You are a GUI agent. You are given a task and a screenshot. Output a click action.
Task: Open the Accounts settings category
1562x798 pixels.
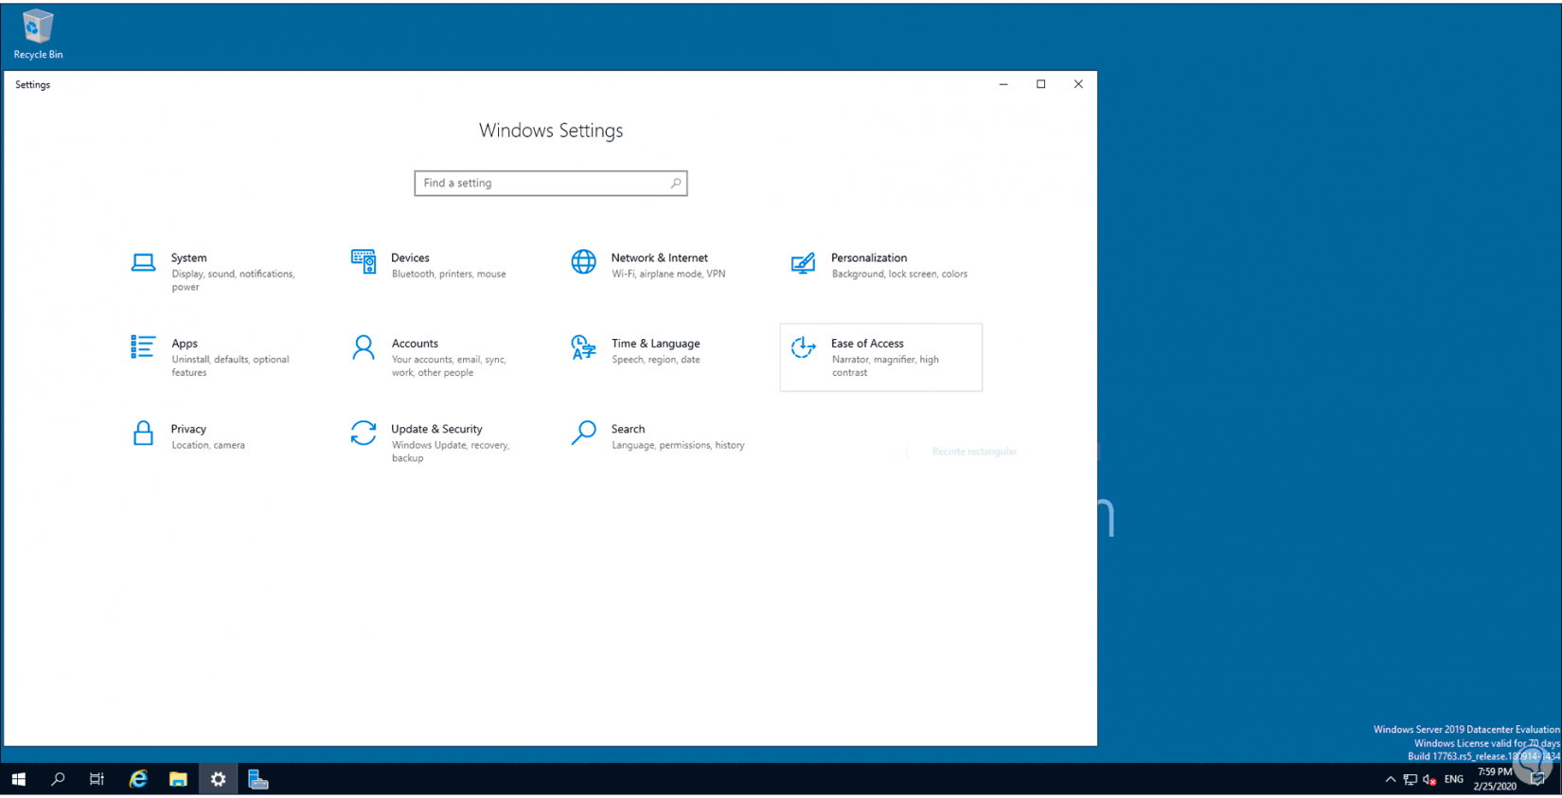click(439, 357)
